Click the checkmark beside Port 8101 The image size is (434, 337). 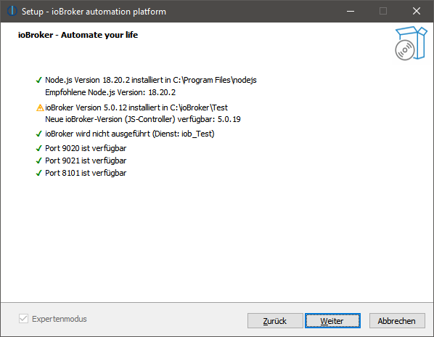39,174
